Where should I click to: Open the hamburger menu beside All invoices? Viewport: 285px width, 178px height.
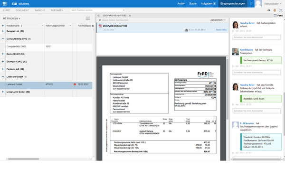pyautogui.click(x=88, y=18)
